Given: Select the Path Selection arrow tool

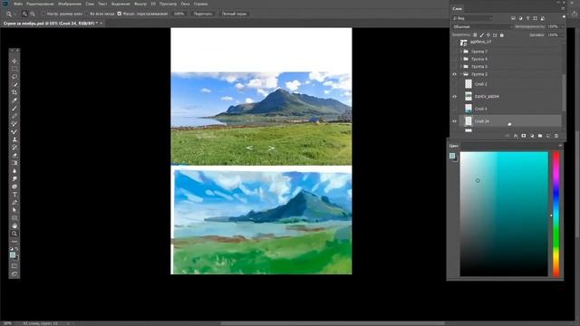Looking at the screenshot, I should (14, 210).
